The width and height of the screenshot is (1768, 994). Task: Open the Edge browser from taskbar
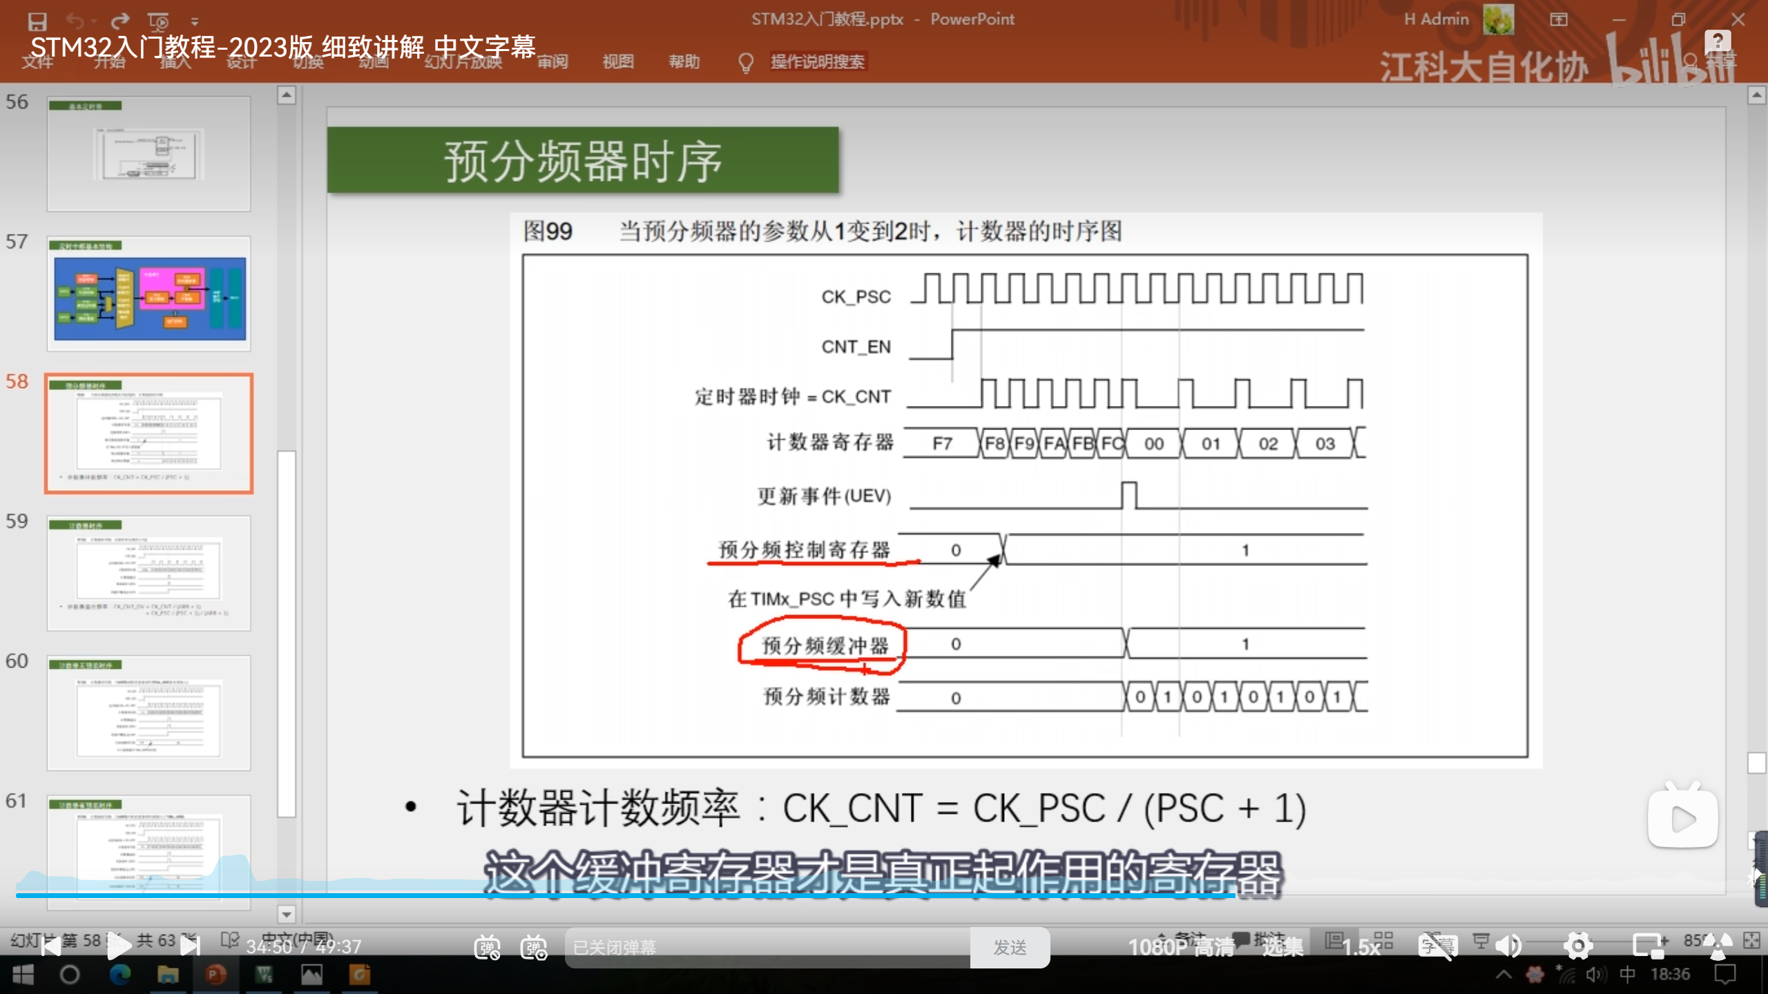[120, 975]
